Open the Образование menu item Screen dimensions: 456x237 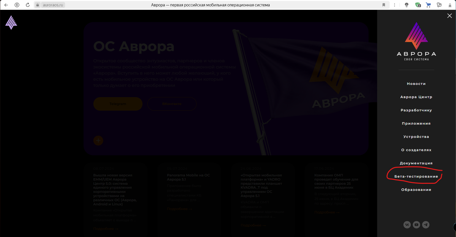416,190
